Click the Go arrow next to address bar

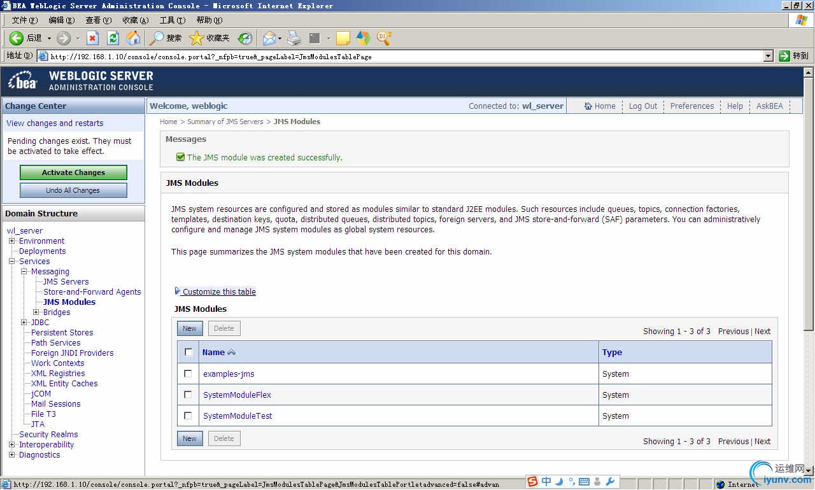click(x=784, y=56)
